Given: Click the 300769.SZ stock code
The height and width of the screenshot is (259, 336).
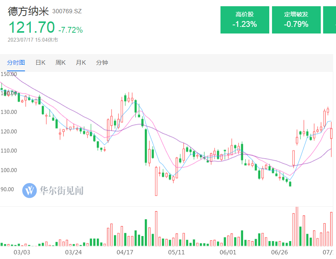Looking at the screenshot, I should point(67,12).
